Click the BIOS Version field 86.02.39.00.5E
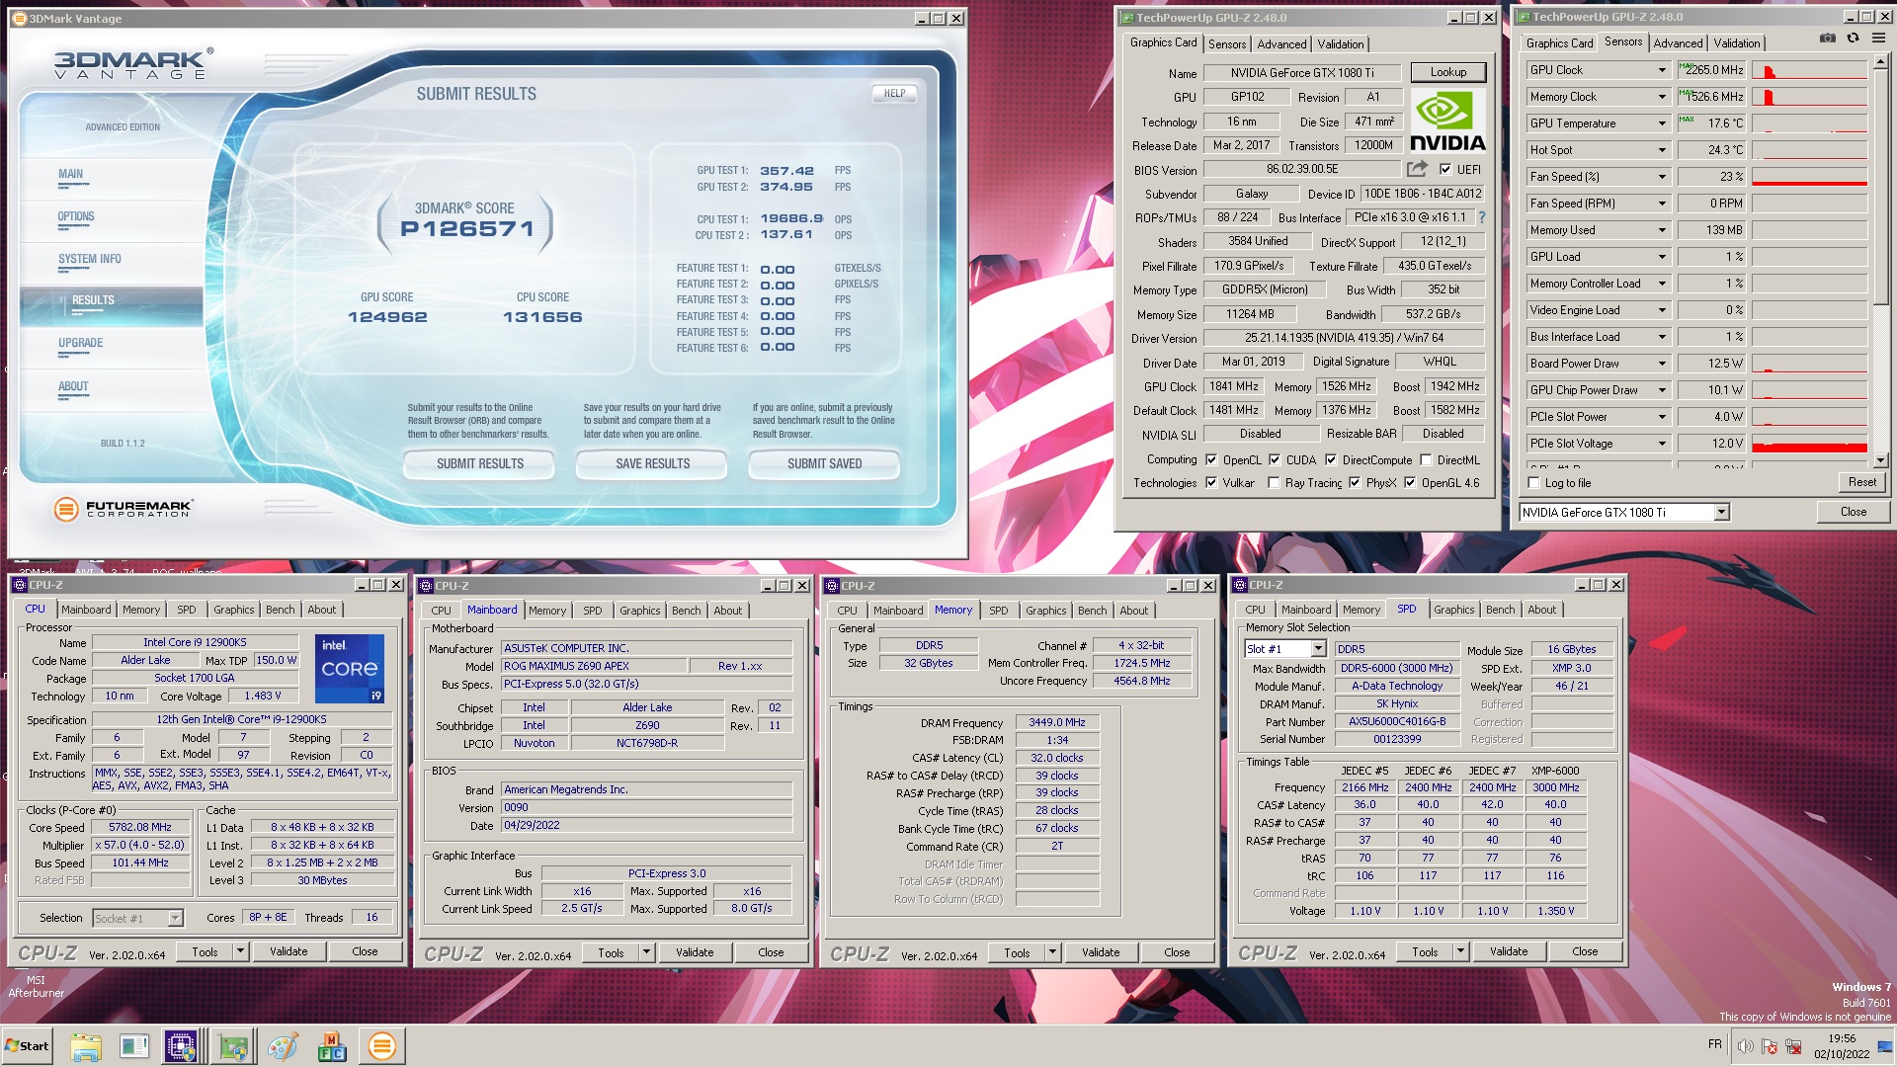This screenshot has width=1897, height=1067. [x=1302, y=169]
